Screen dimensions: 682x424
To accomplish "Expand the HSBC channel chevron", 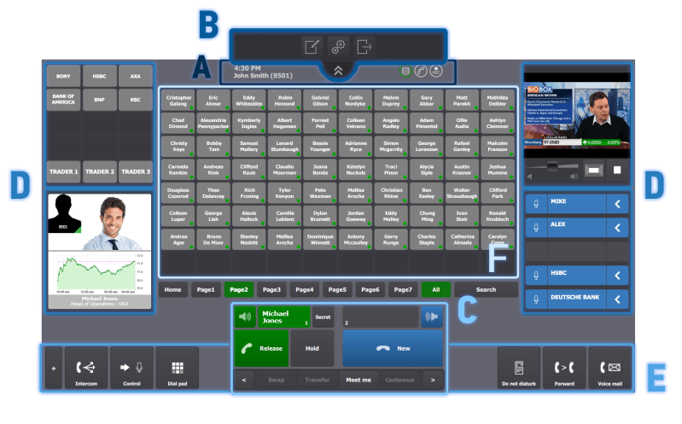I will 617,275.
